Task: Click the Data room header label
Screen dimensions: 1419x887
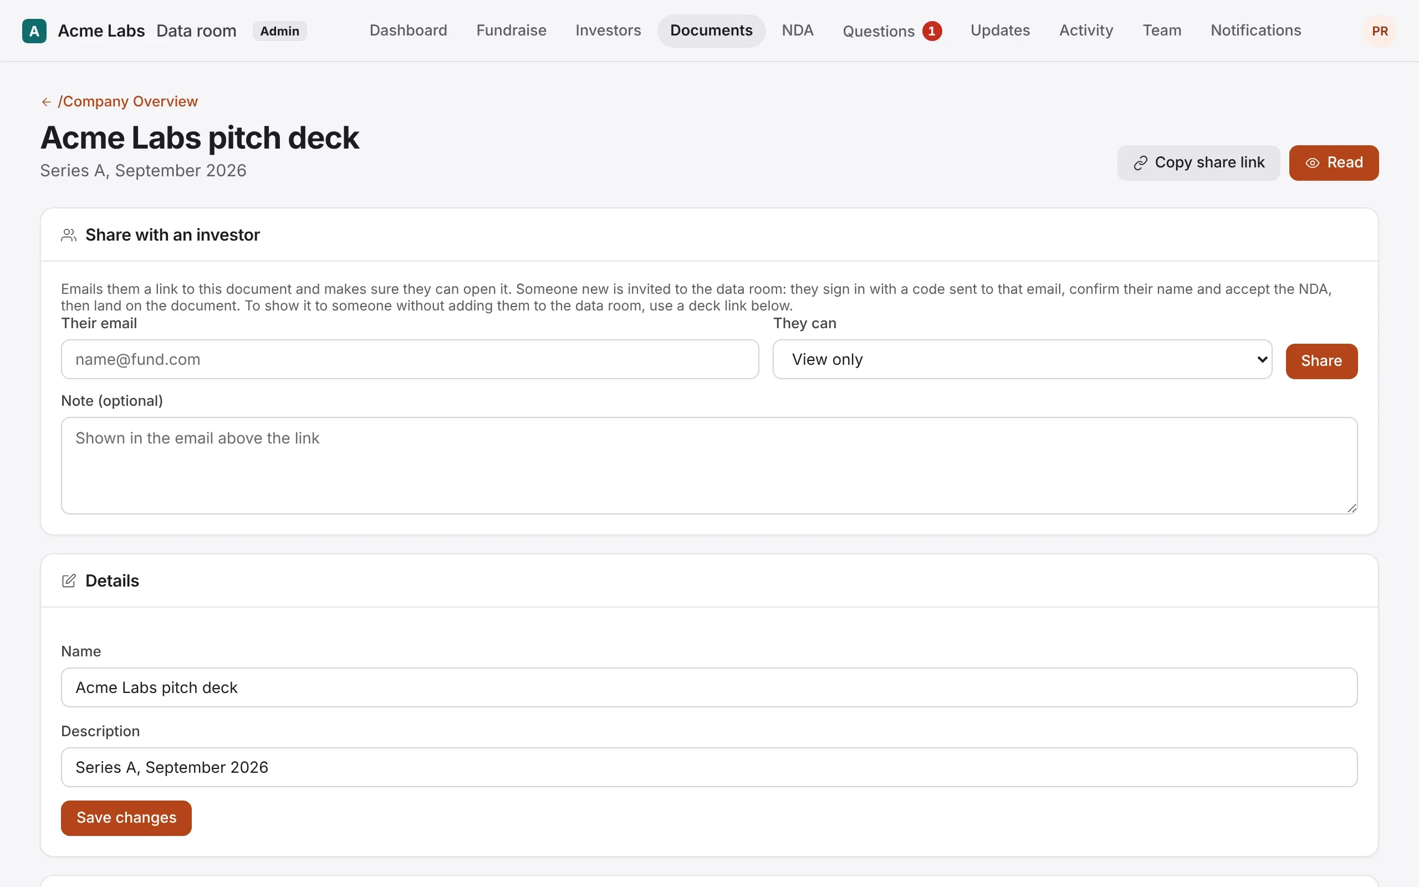Action: tap(196, 31)
